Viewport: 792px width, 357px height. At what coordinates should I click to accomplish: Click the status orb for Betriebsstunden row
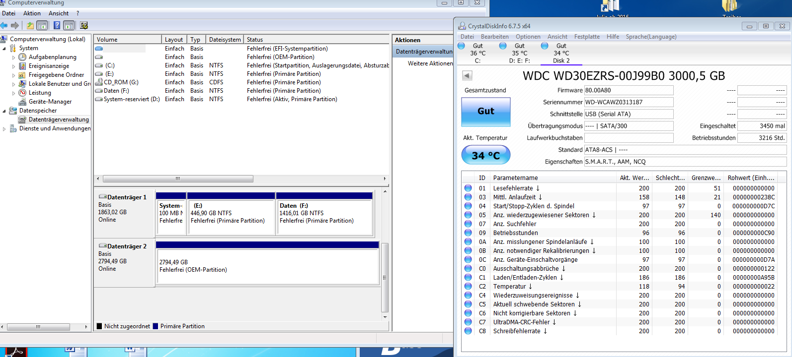tap(468, 233)
